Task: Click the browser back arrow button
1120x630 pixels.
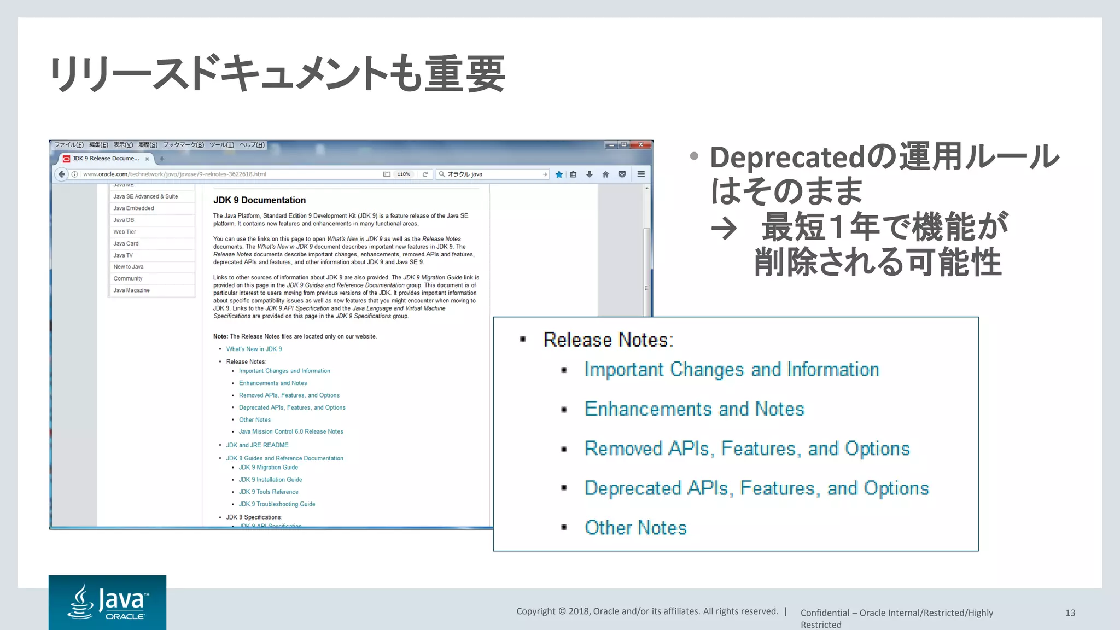Action: click(62, 174)
